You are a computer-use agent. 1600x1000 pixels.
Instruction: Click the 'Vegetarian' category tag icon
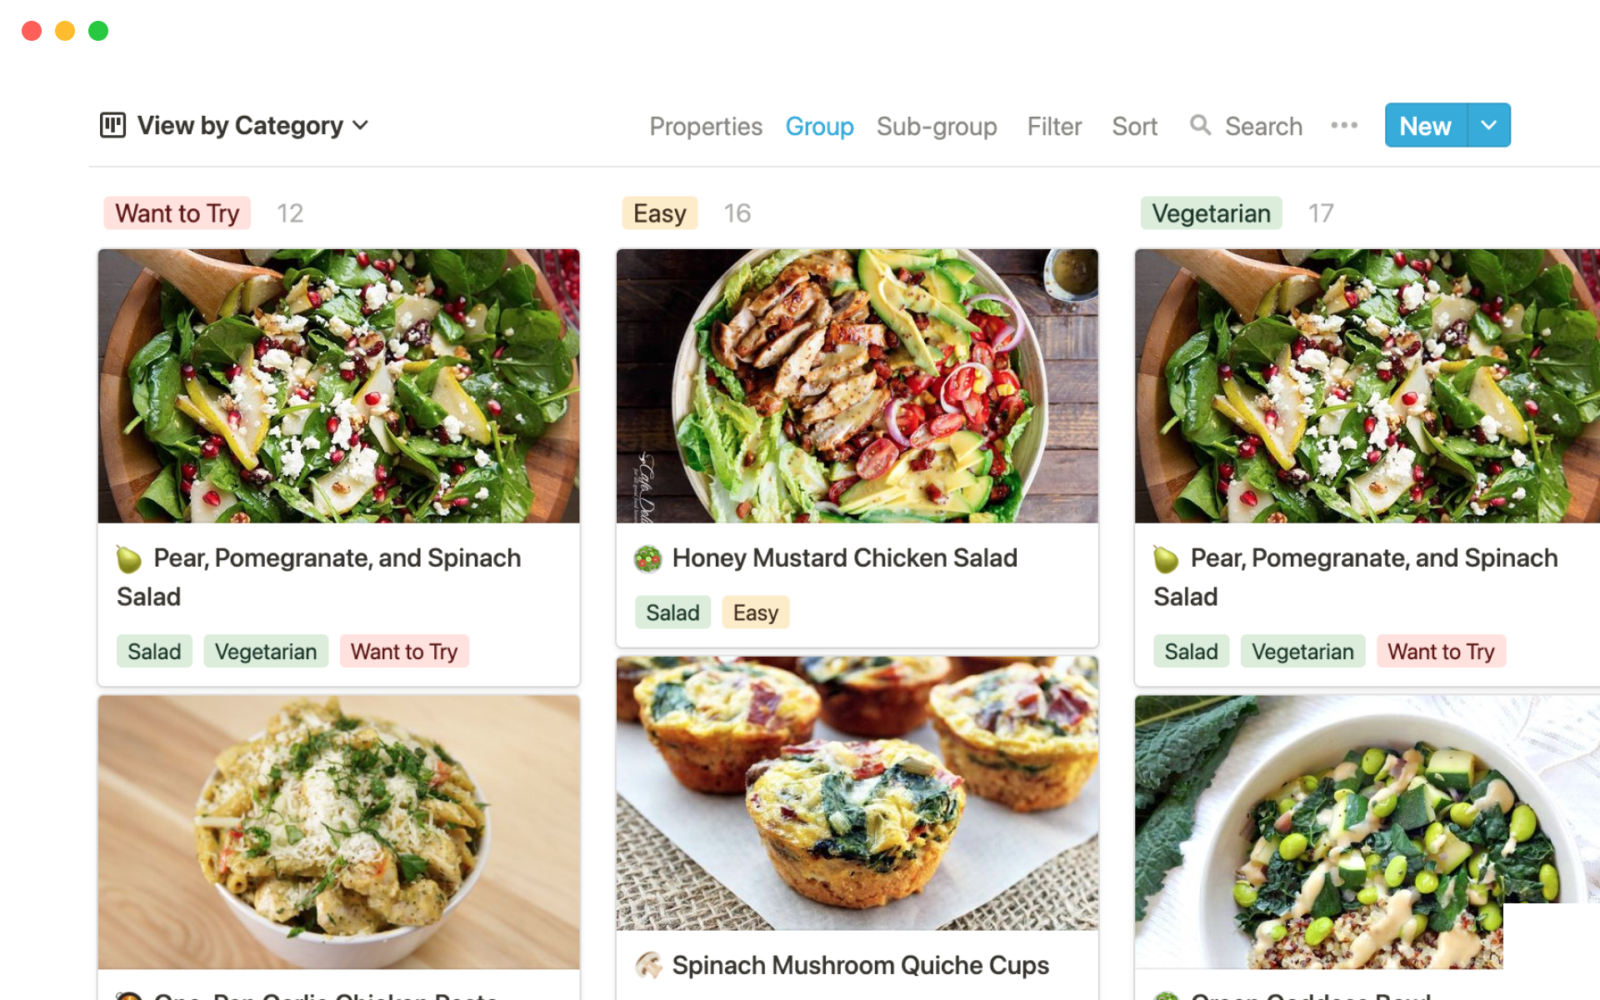click(x=1211, y=213)
